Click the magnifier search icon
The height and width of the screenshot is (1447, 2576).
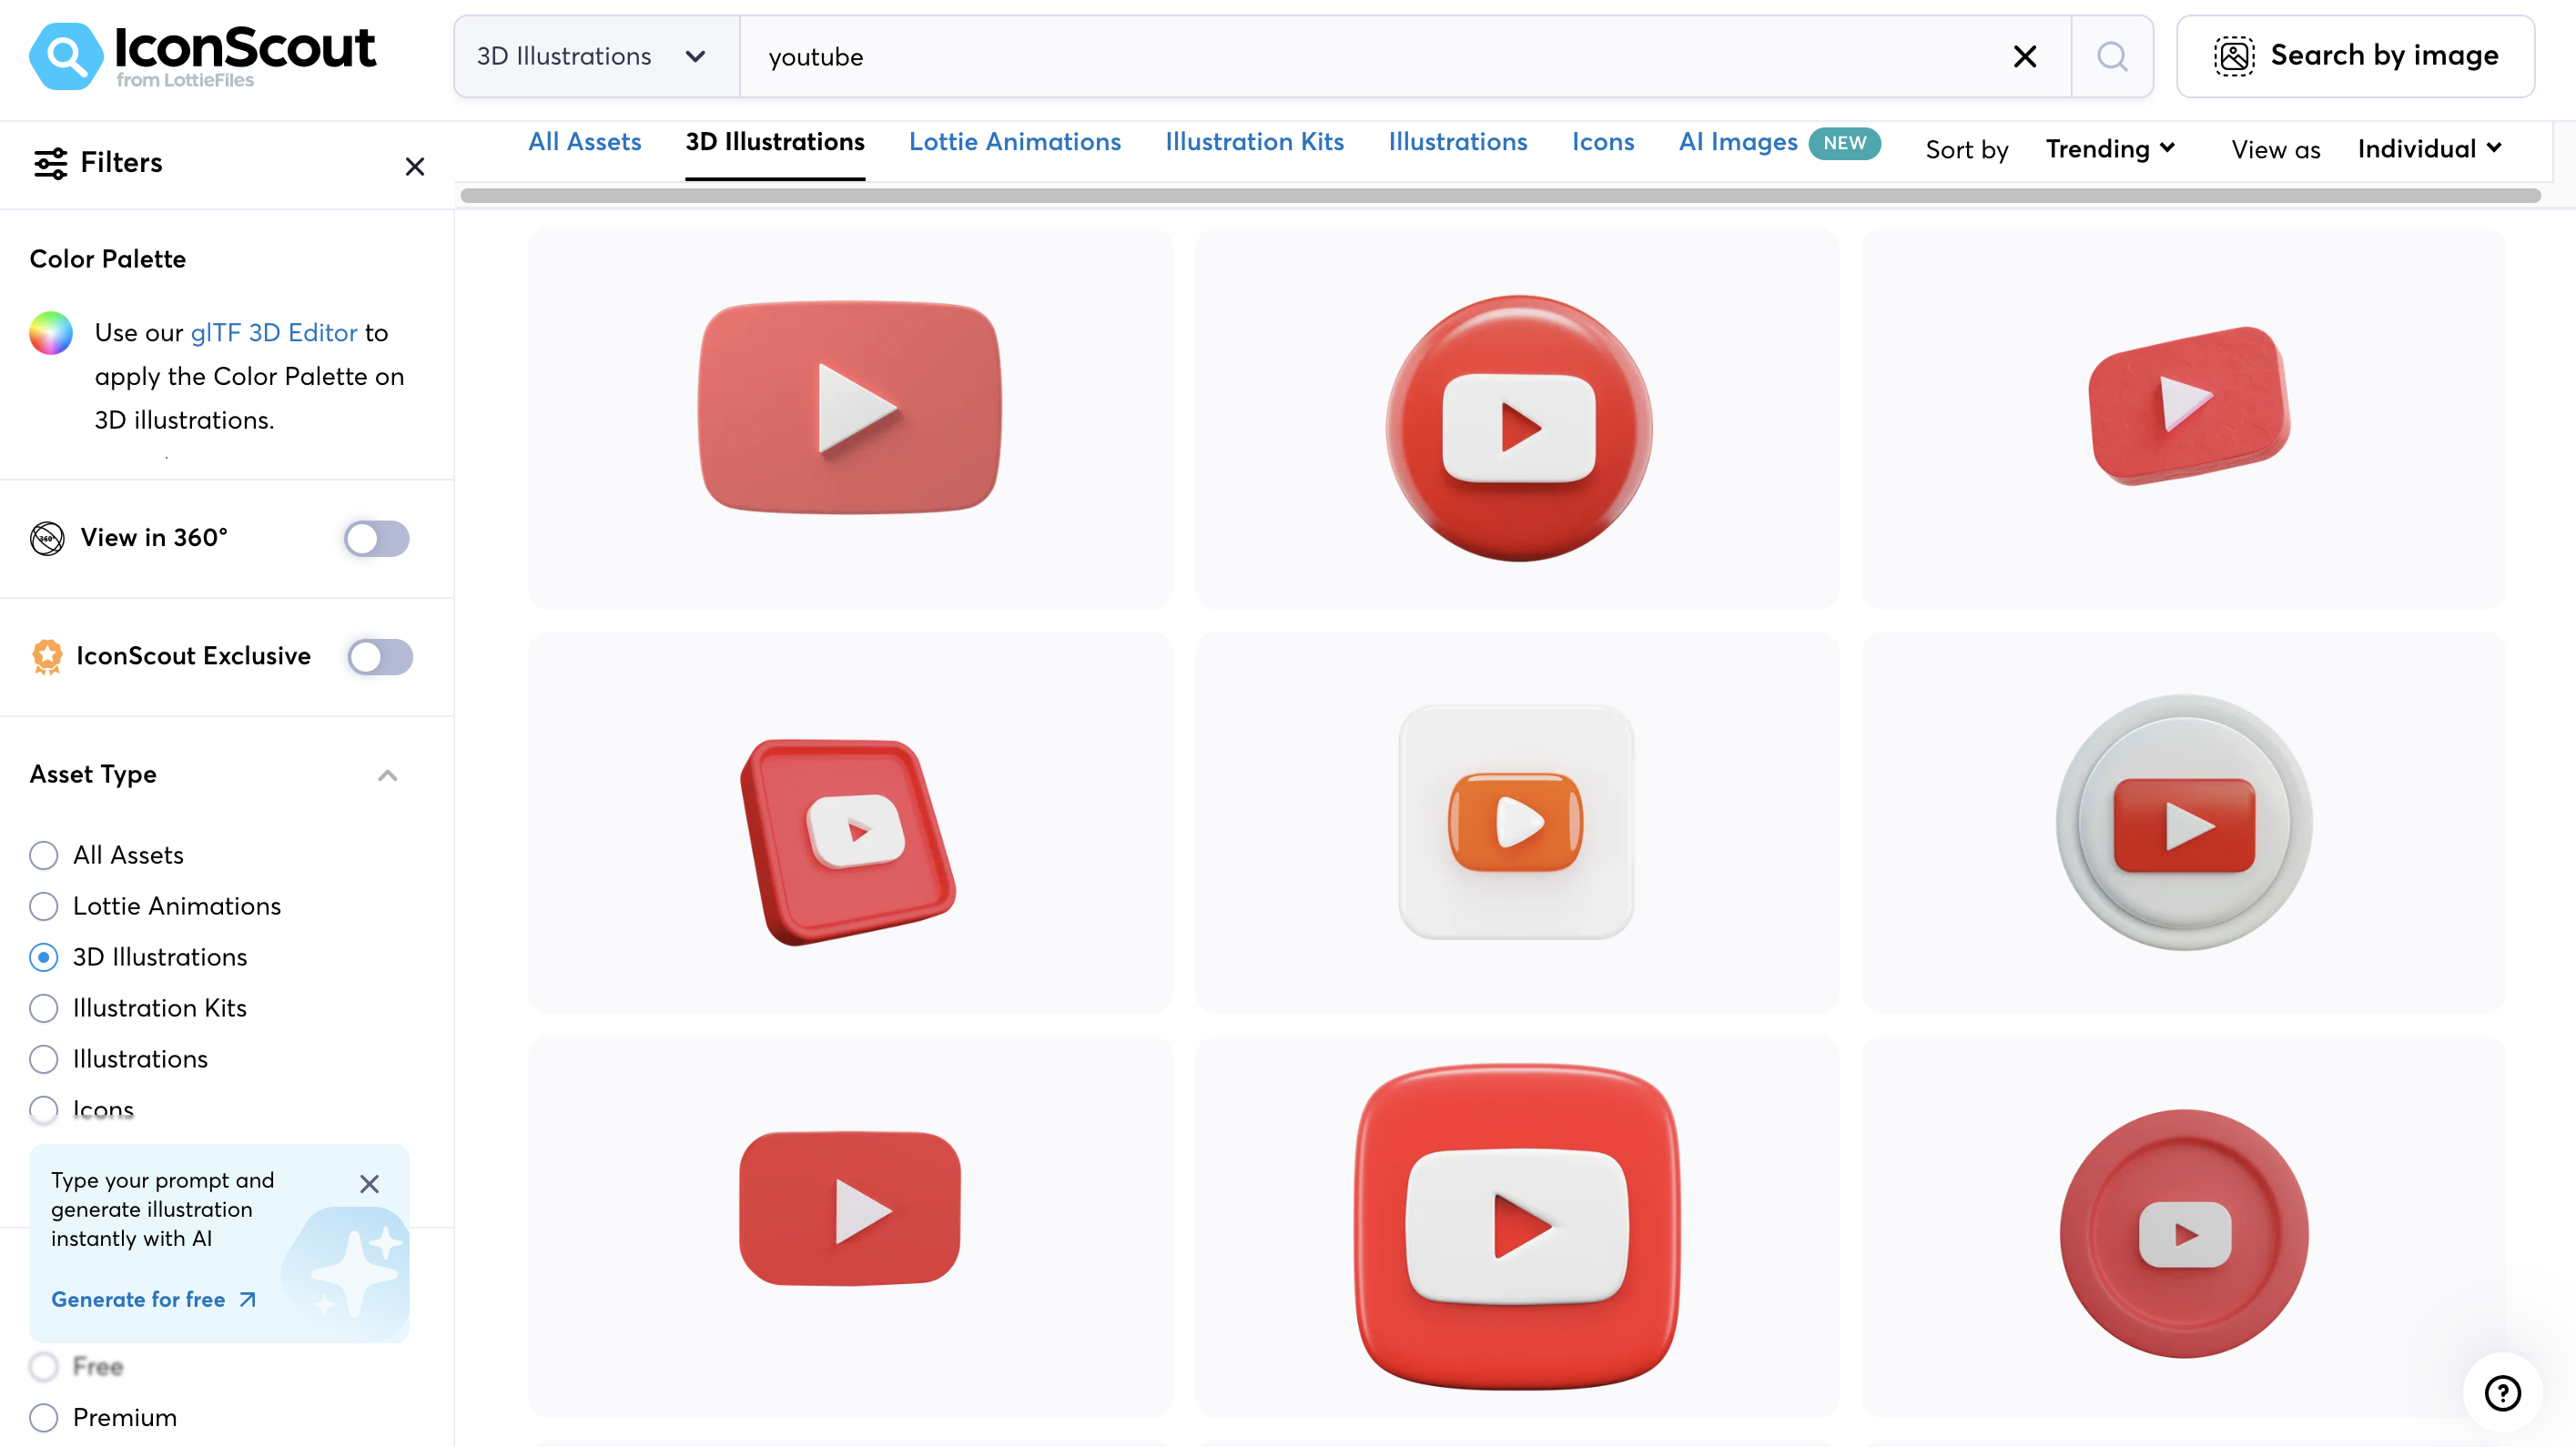[2111, 57]
